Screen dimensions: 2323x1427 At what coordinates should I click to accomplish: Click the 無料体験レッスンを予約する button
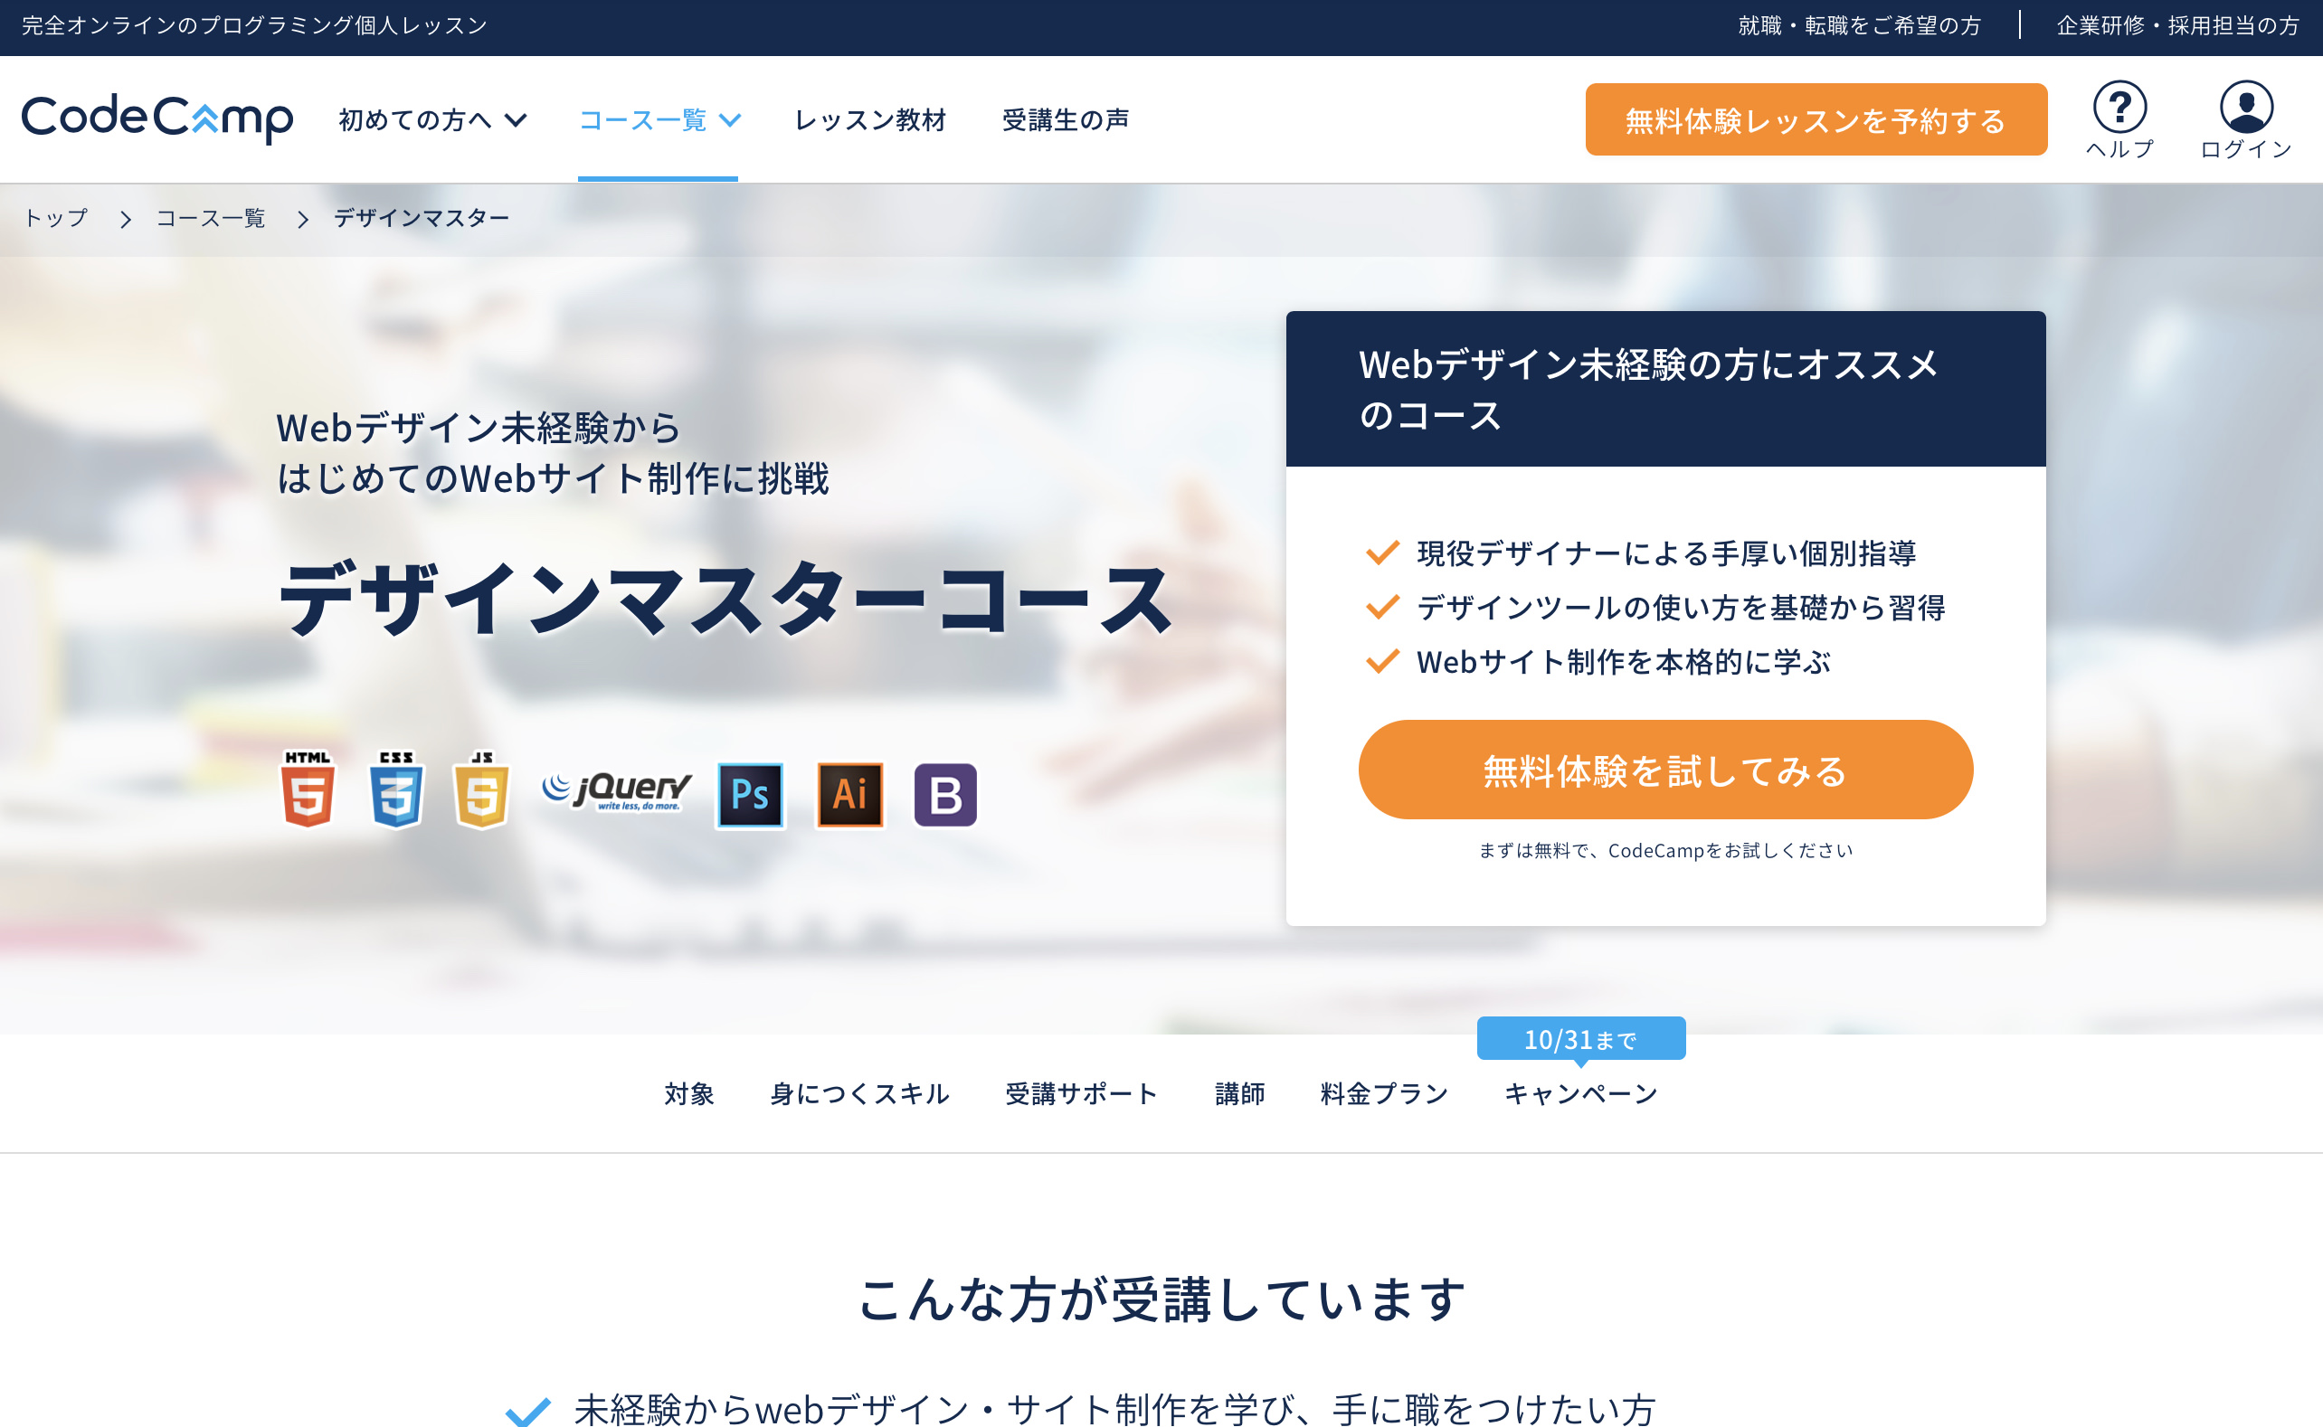1816,120
